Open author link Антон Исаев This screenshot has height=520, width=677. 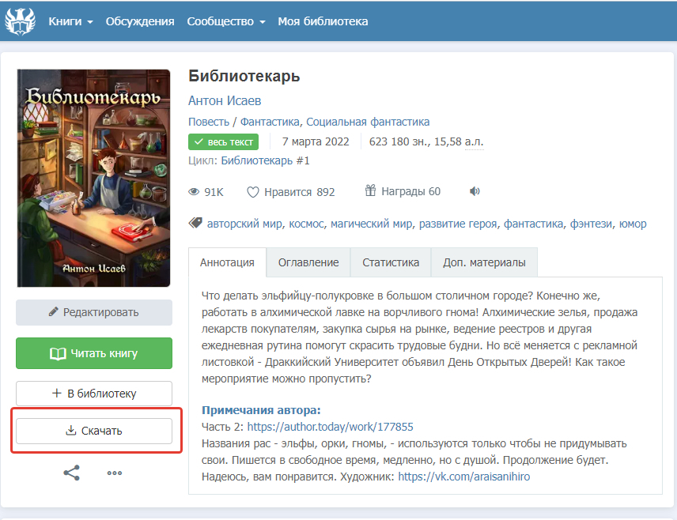point(225,101)
